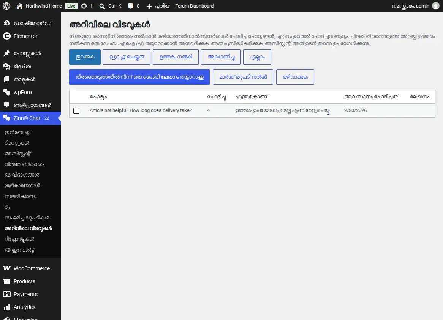The height and width of the screenshot is (320, 443).
Task: Click the മാർക്ക് മറുപടി നൽകി button
Action: pos(243,77)
